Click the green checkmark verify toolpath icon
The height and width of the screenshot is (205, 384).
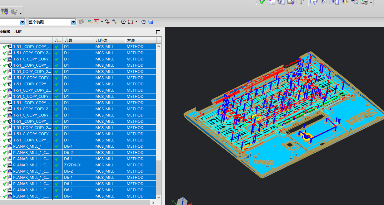click(262, 2)
